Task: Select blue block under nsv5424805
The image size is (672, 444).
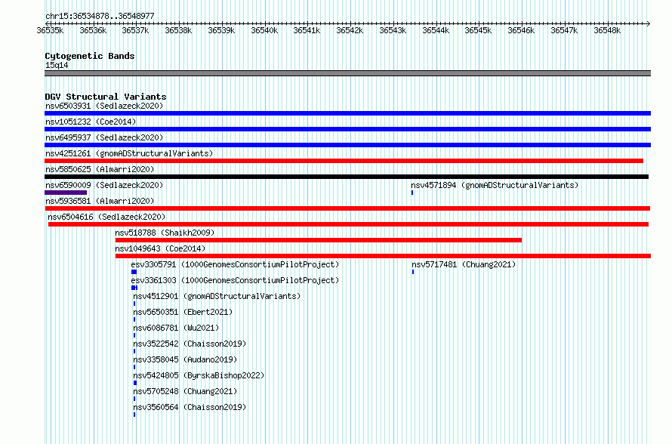Action: pyautogui.click(x=135, y=383)
